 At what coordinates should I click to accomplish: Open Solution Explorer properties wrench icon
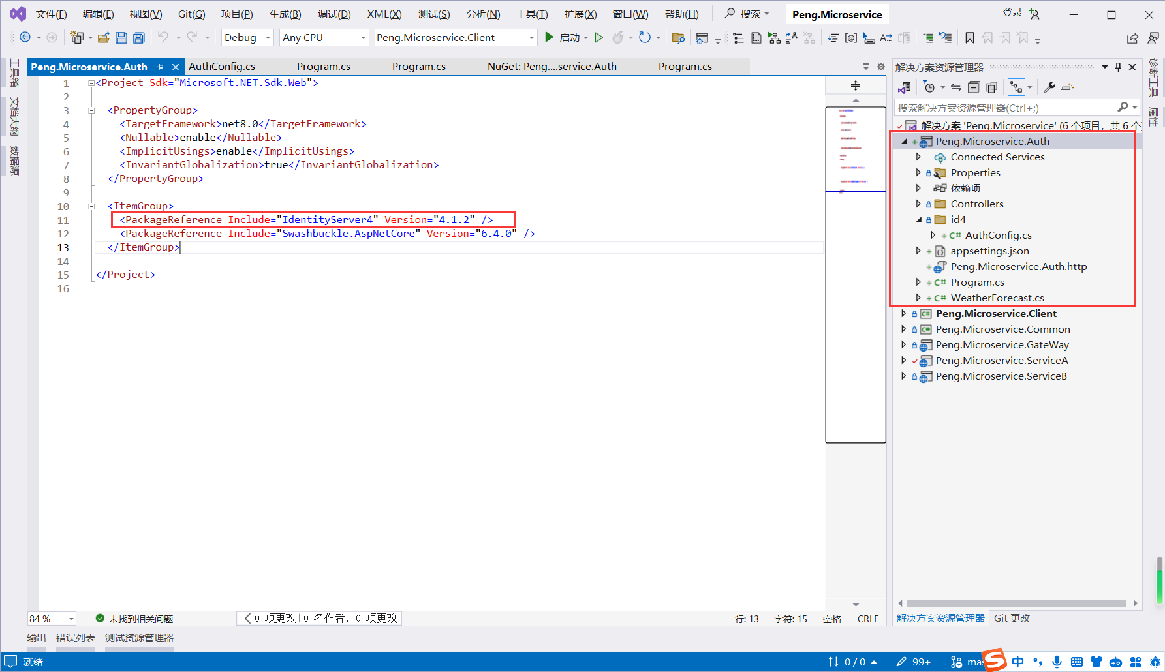point(1049,87)
